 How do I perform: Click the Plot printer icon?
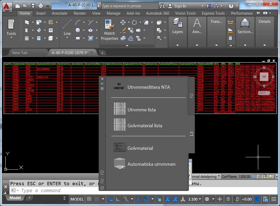click(41, 6)
